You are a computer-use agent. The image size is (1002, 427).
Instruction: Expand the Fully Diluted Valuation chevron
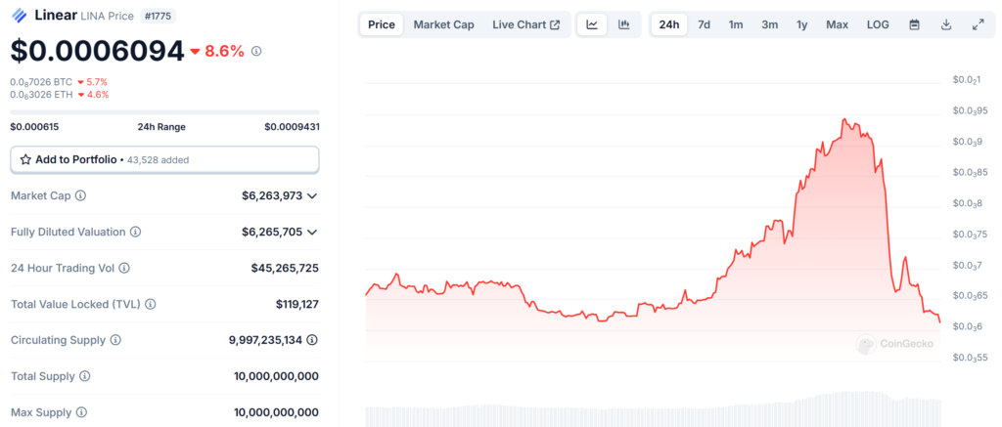[x=312, y=232]
